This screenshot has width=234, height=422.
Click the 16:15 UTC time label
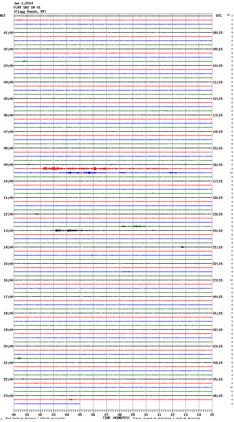tap(218, 165)
